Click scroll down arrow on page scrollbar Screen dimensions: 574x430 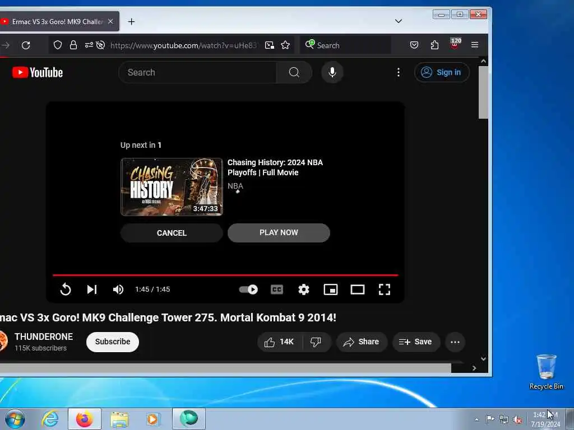483,359
